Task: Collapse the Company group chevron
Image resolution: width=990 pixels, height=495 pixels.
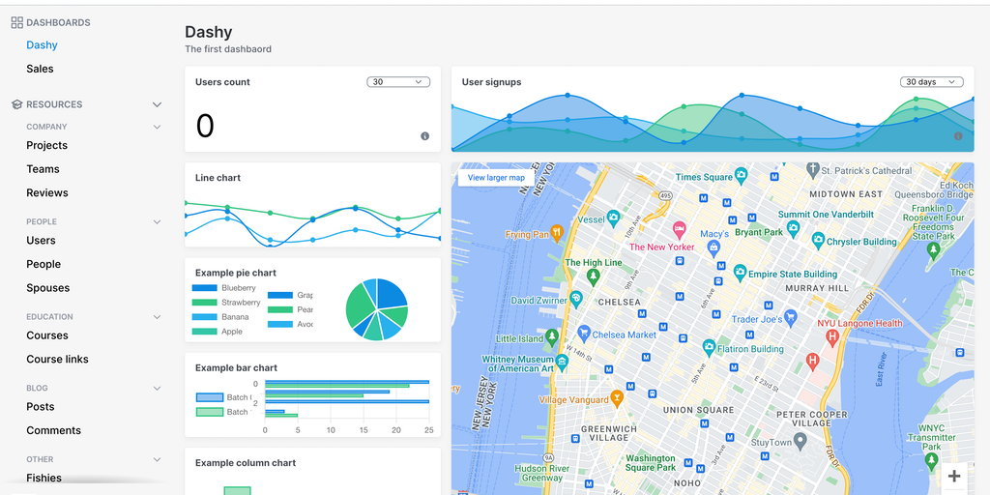Action: [158, 127]
